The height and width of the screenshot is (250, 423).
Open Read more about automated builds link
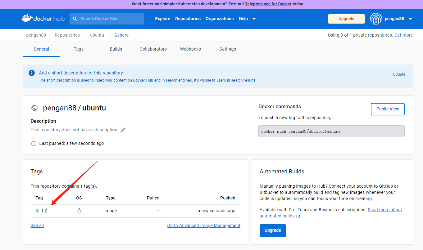point(385,210)
